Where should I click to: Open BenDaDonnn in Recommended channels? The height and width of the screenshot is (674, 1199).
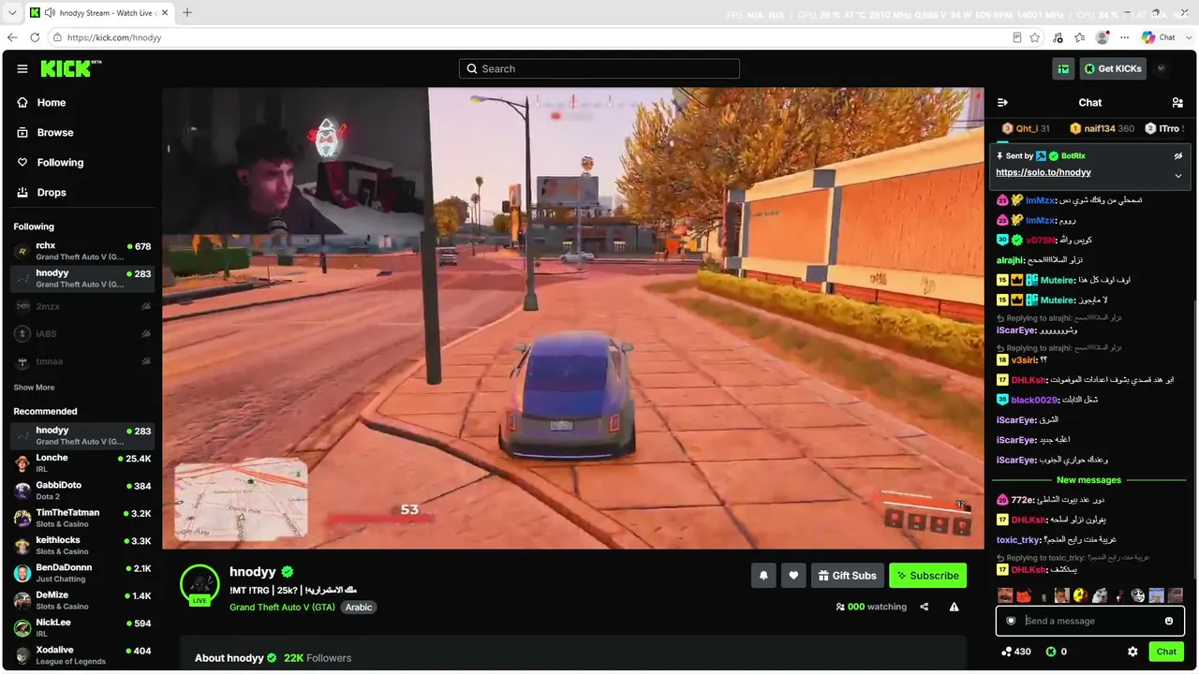81,573
